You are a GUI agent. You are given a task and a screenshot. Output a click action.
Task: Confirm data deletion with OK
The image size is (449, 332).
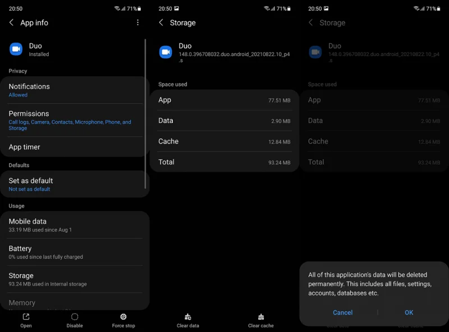[409, 312]
